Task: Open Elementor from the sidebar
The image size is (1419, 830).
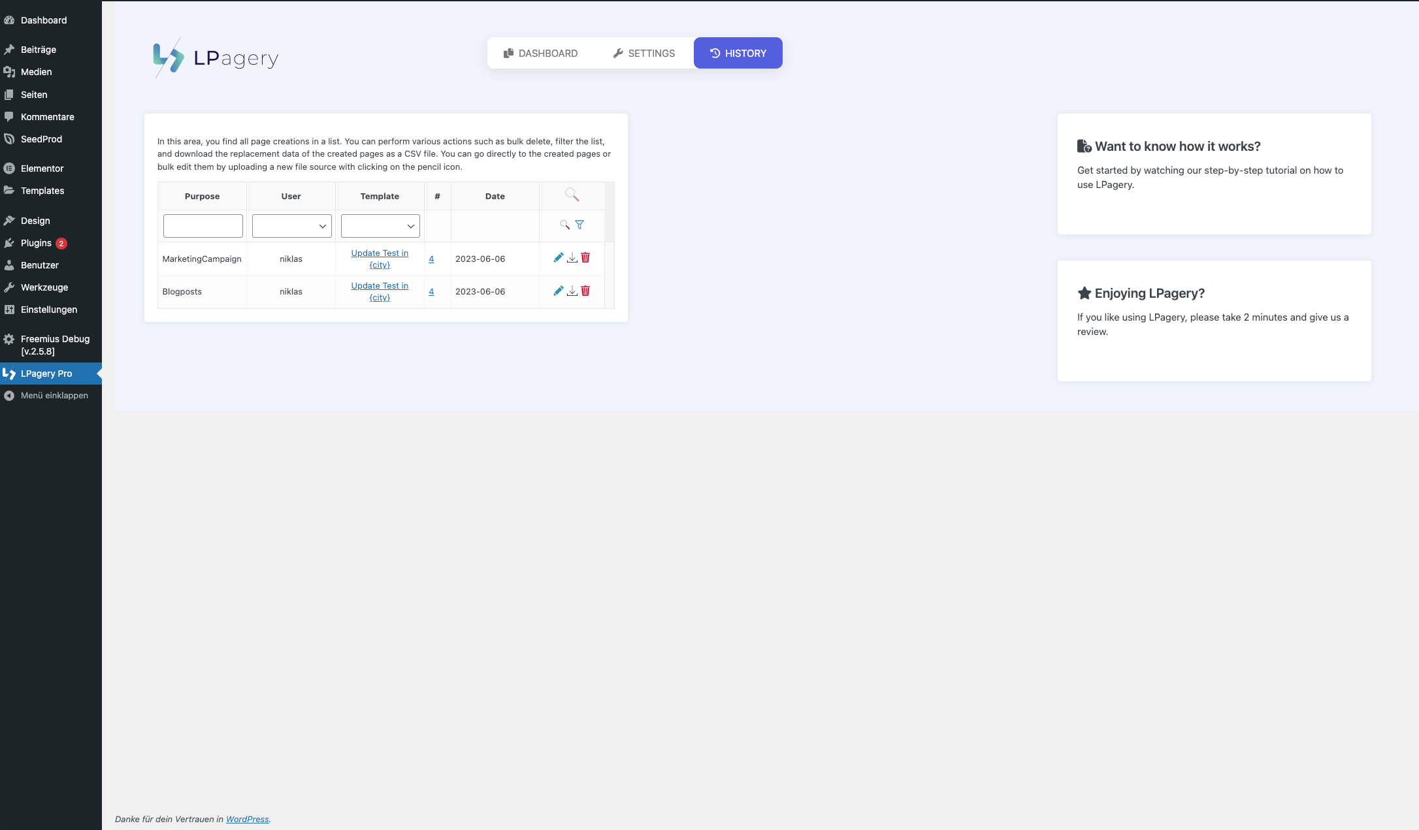Action: [x=42, y=168]
